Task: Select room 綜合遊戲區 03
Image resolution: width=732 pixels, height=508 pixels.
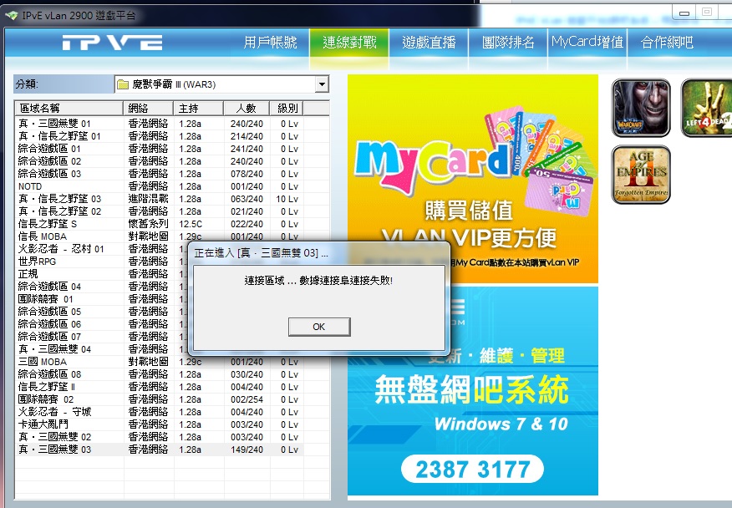Action: [160, 174]
